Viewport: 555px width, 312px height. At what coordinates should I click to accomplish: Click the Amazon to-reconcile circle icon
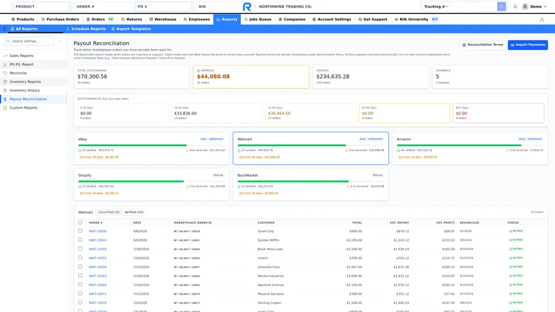tap(508, 150)
